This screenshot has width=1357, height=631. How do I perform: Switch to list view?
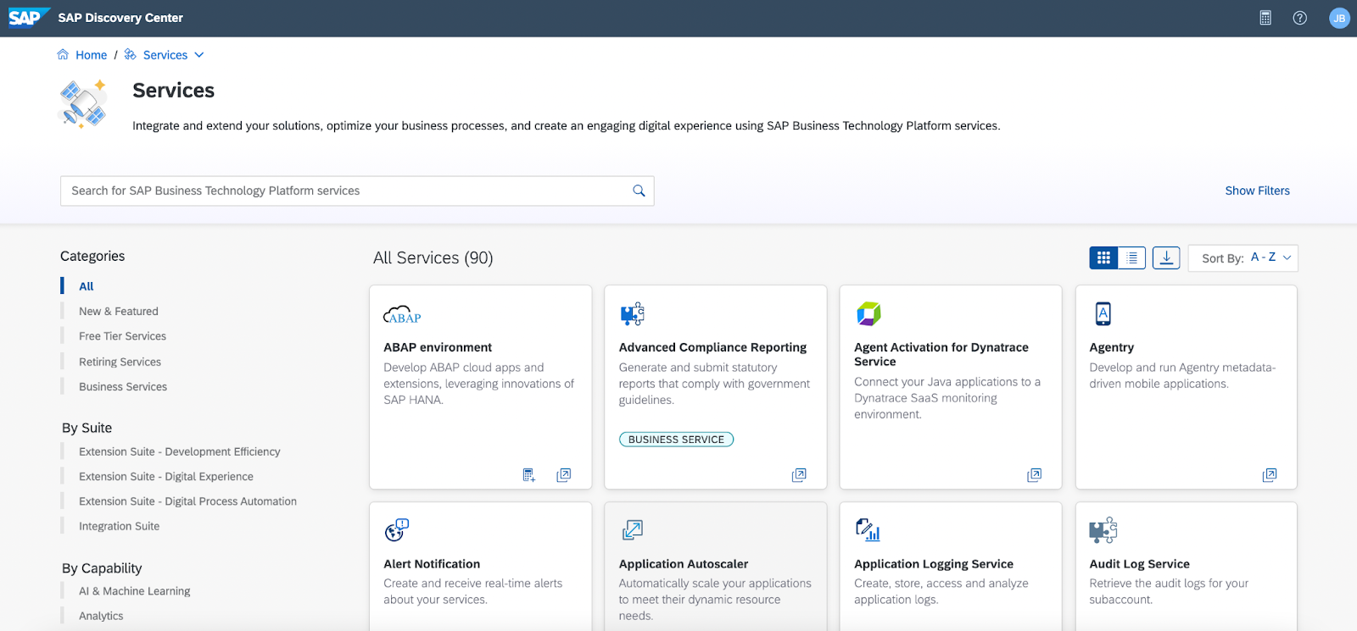pos(1131,258)
